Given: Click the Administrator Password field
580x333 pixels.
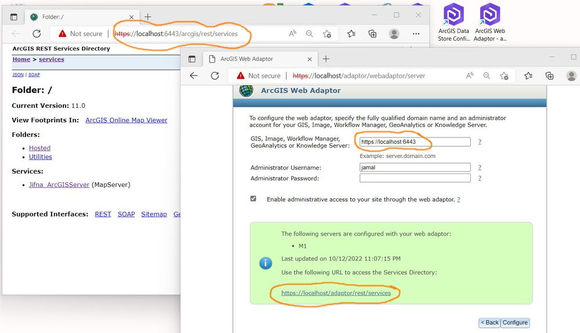Looking at the screenshot, I should pos(415,178).
